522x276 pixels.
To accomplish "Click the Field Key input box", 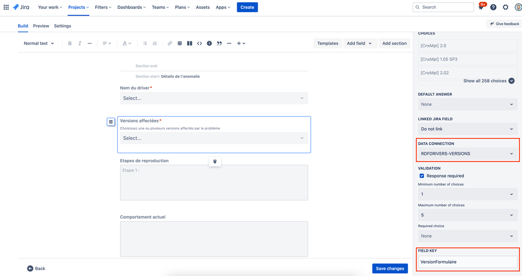I will (468, 262).
